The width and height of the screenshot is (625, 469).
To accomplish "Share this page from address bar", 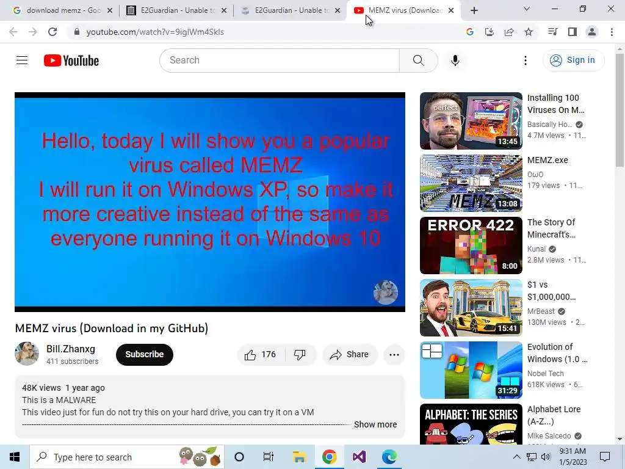I will [x=509, y=32].
